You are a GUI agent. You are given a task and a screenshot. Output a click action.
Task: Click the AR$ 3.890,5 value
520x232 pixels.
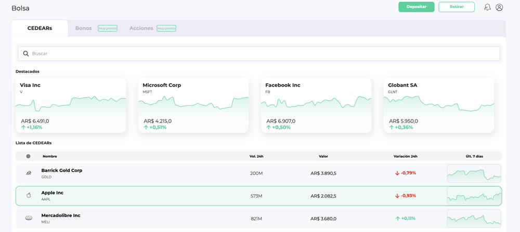[323, 173]
